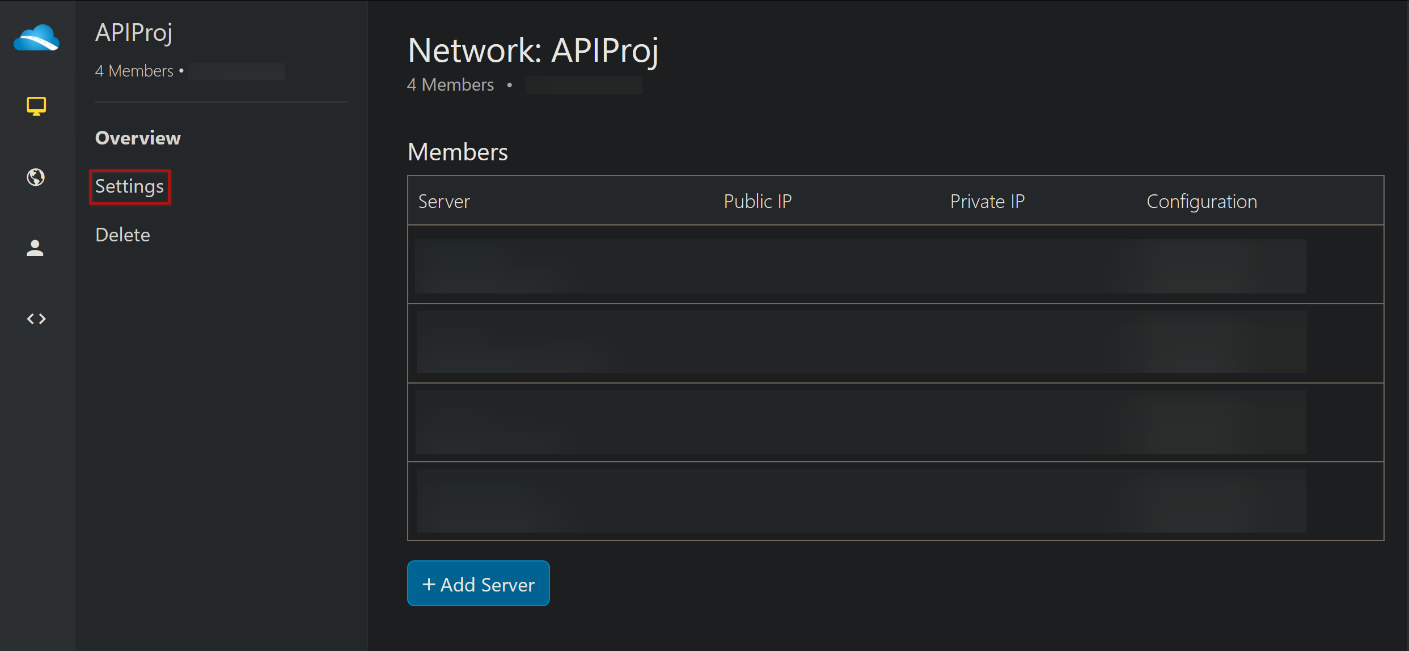The height and width of the screenshot is (651, 1409).
Task: Click the Network: APIProj page heading
Action: 532,50
